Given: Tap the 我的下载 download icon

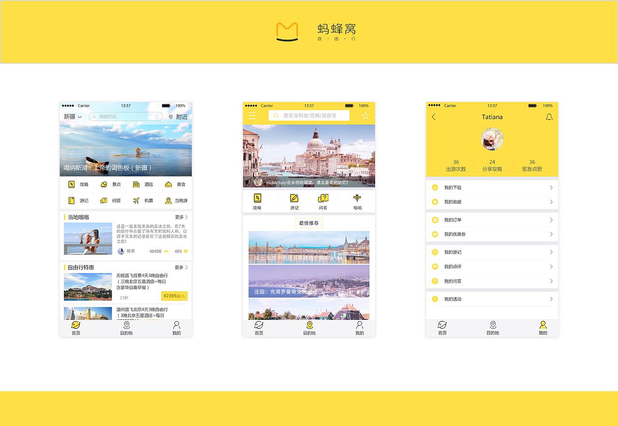Looking at the screenshot, I should [435, 187].
